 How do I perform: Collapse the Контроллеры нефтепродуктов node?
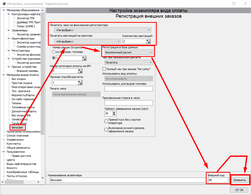tap(9, 14)
